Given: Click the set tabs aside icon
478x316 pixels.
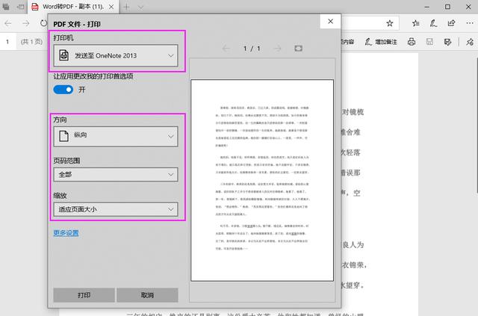Looking at the screenshot, I should point(20,7).
